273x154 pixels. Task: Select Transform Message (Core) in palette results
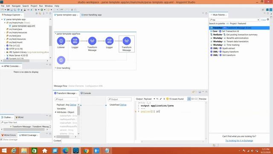tap(239, 28)
